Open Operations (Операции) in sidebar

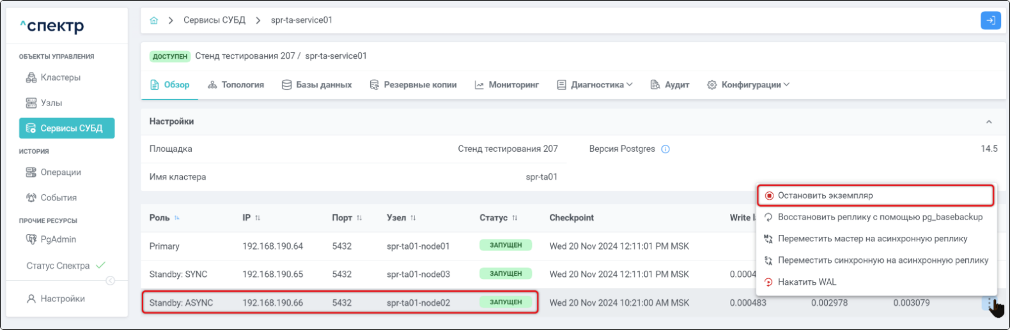coord(60,172)
